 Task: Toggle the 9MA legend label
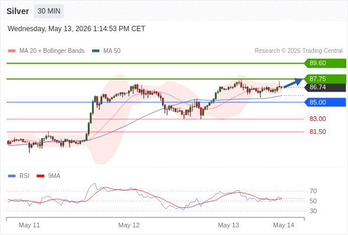click(54, 176)
